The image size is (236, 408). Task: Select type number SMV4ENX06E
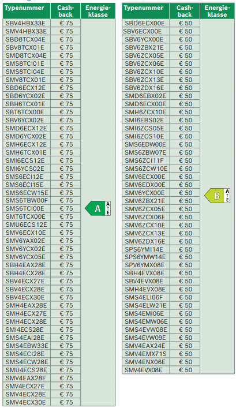coord(145,362)
